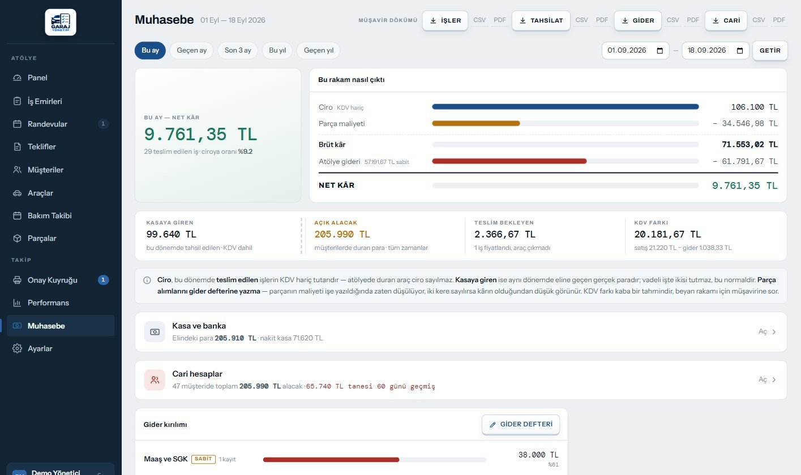Click the Bakım Takibi calendar icon
Image resolution: width=801 pixels, height=475 pixels.
coord(17,215)
